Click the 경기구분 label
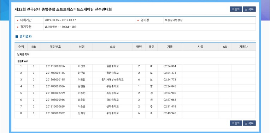The width and height of the screenshot is (270, 133). [26, 27]
